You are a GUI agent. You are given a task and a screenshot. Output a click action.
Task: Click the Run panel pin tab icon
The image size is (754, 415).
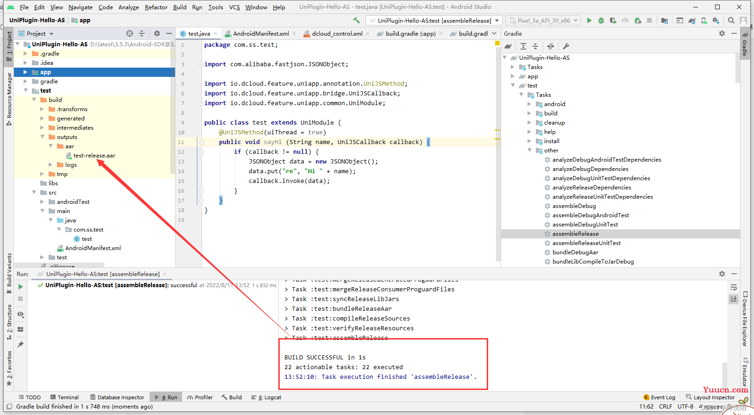[x=20, y=345]
